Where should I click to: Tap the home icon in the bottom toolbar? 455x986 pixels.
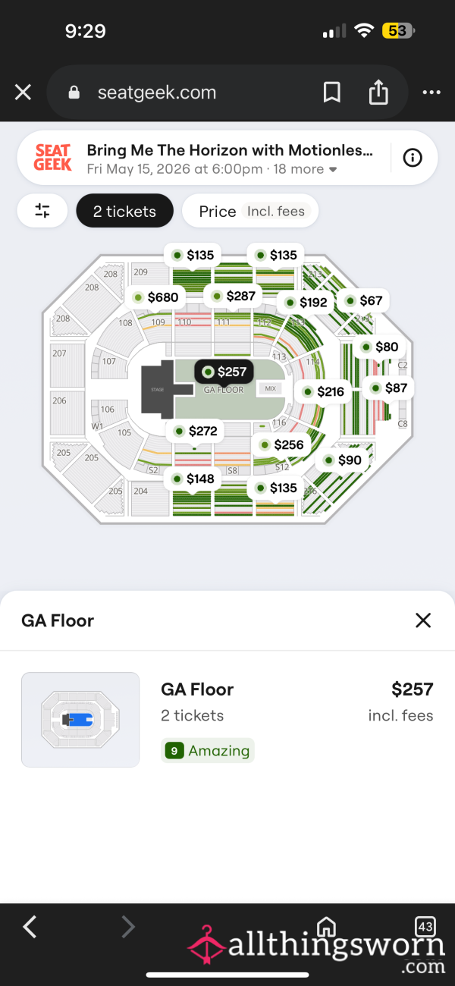[326, 927]
